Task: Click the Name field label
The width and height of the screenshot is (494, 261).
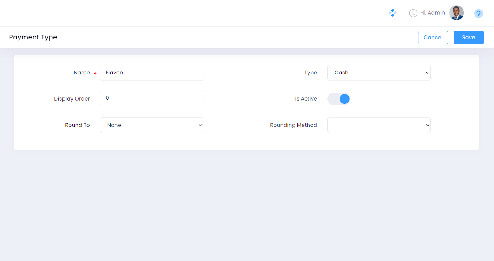Action: pos(82,73)
